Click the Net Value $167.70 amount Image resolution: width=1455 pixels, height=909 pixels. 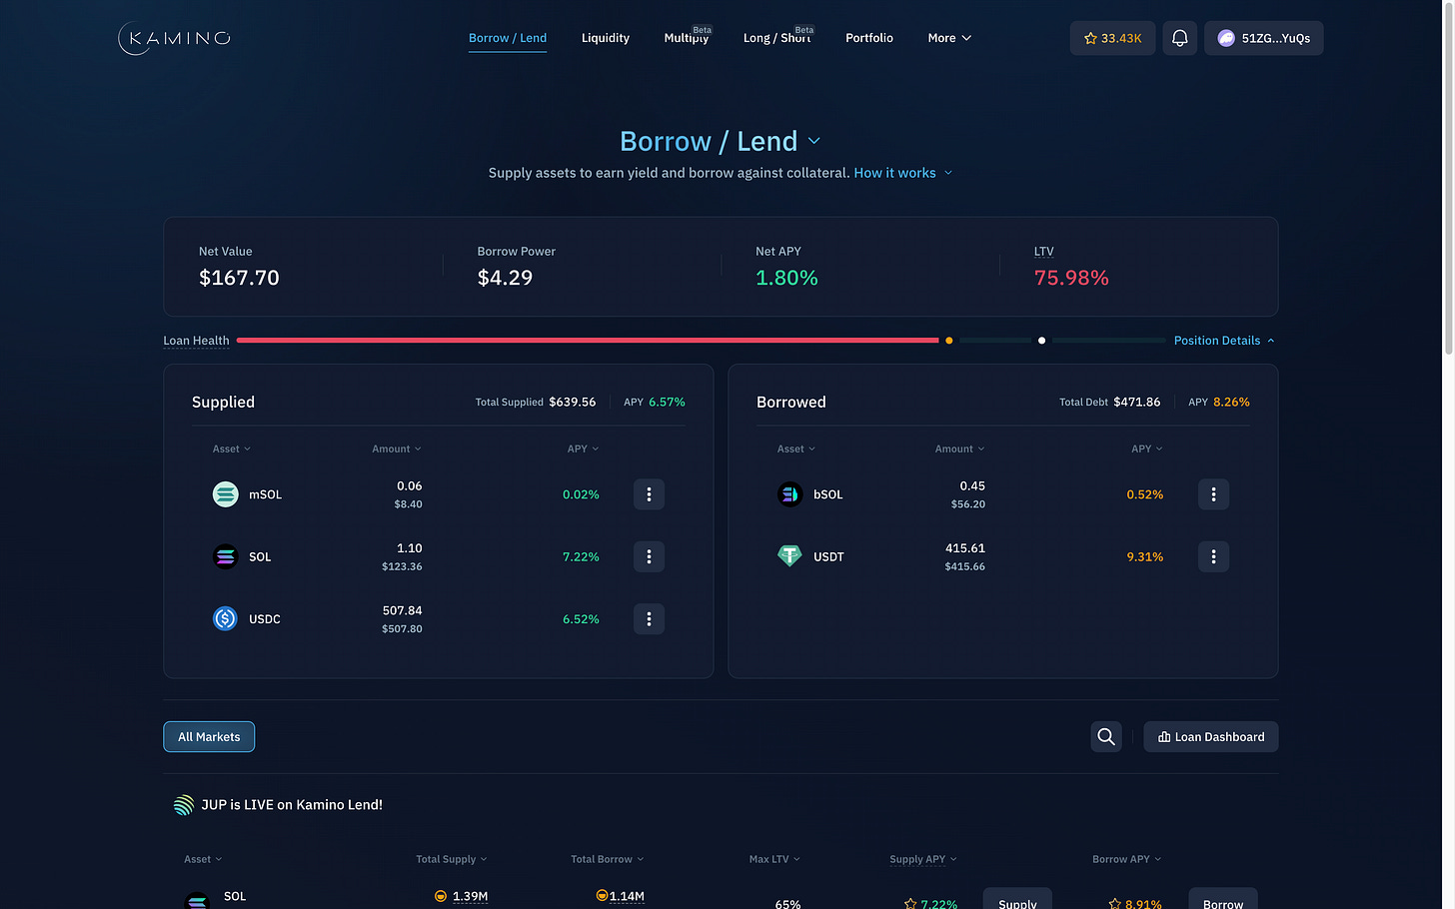click(239, 278)
